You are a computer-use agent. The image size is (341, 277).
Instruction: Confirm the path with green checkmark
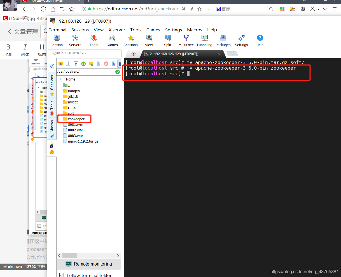click(x=118, y=72)
